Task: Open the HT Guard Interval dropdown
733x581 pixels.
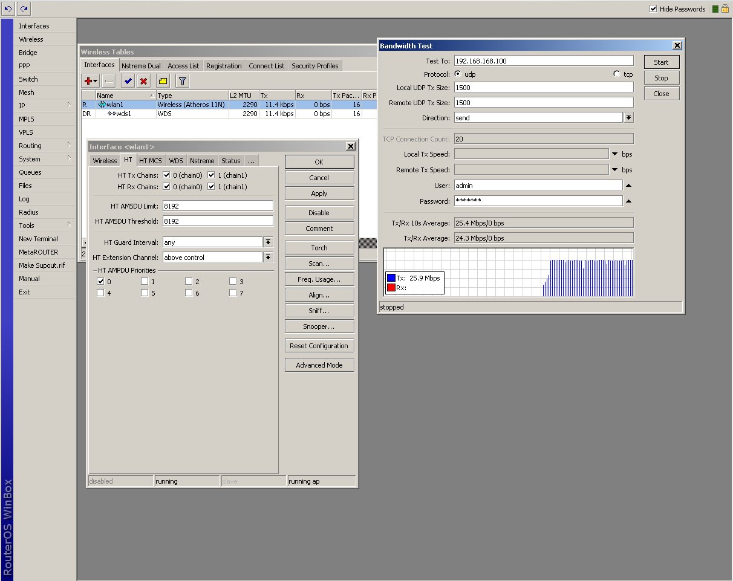Action: tap(268, 242)
